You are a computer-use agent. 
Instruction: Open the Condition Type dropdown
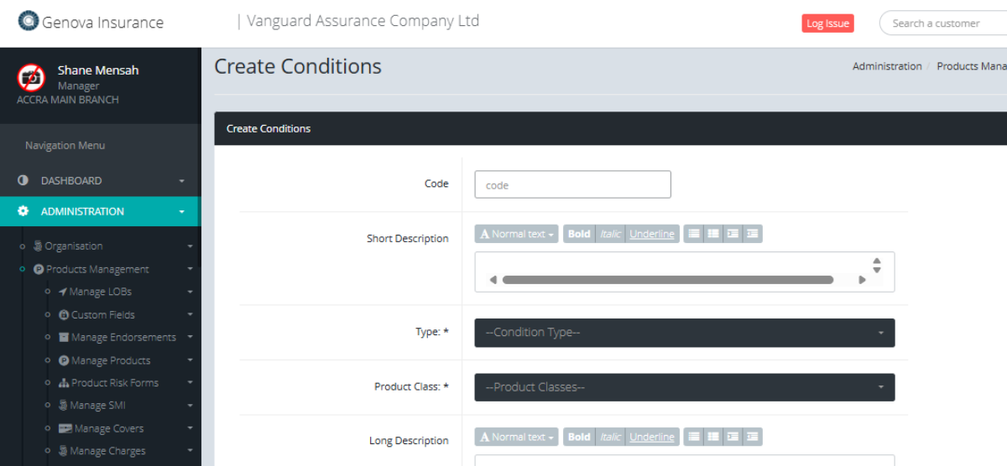coord(684,333)
